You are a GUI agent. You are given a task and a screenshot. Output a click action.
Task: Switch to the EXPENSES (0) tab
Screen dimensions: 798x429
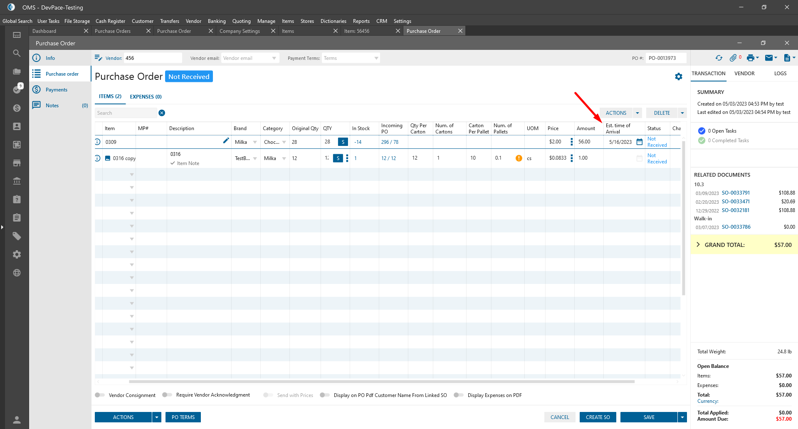[x=146, y=96]
